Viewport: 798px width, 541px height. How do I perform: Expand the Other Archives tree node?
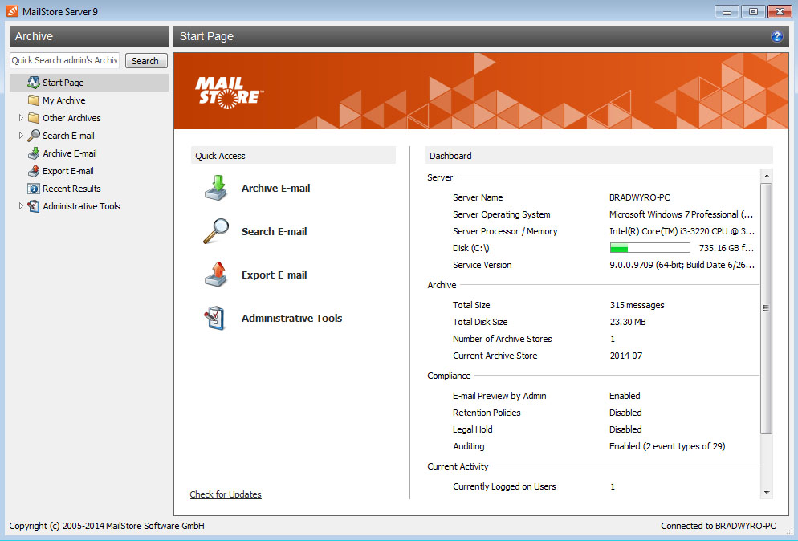(21, 118)
